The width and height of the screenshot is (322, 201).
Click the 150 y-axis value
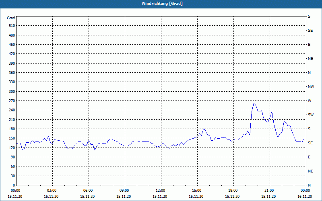pyautogui.click(x=12, y=138)
